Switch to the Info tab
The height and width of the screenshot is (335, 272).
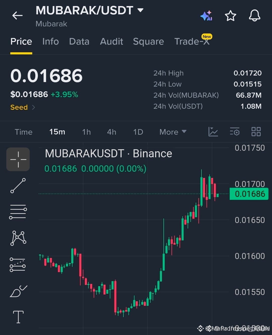tap(50, 41)
